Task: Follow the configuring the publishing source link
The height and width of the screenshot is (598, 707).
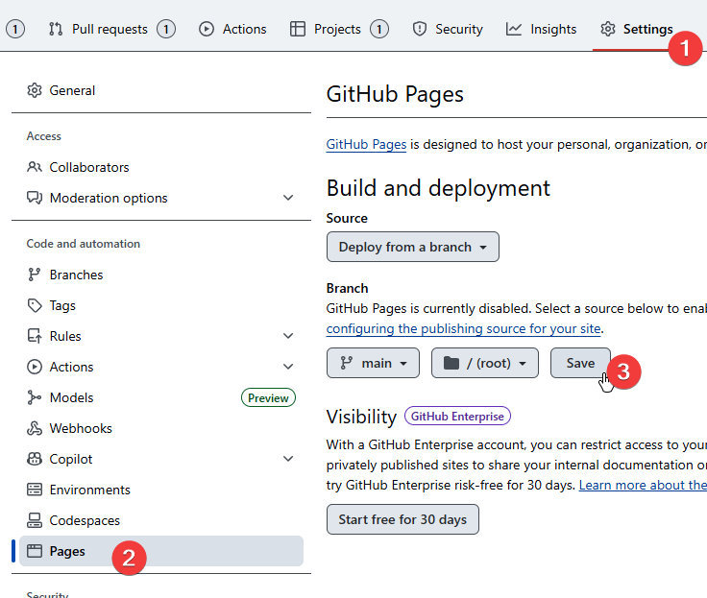Action: click(463, 328)
